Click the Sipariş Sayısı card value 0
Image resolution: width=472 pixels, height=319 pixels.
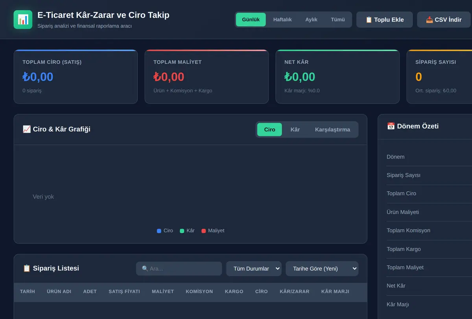pyautogui.click(x=419, y=77)
